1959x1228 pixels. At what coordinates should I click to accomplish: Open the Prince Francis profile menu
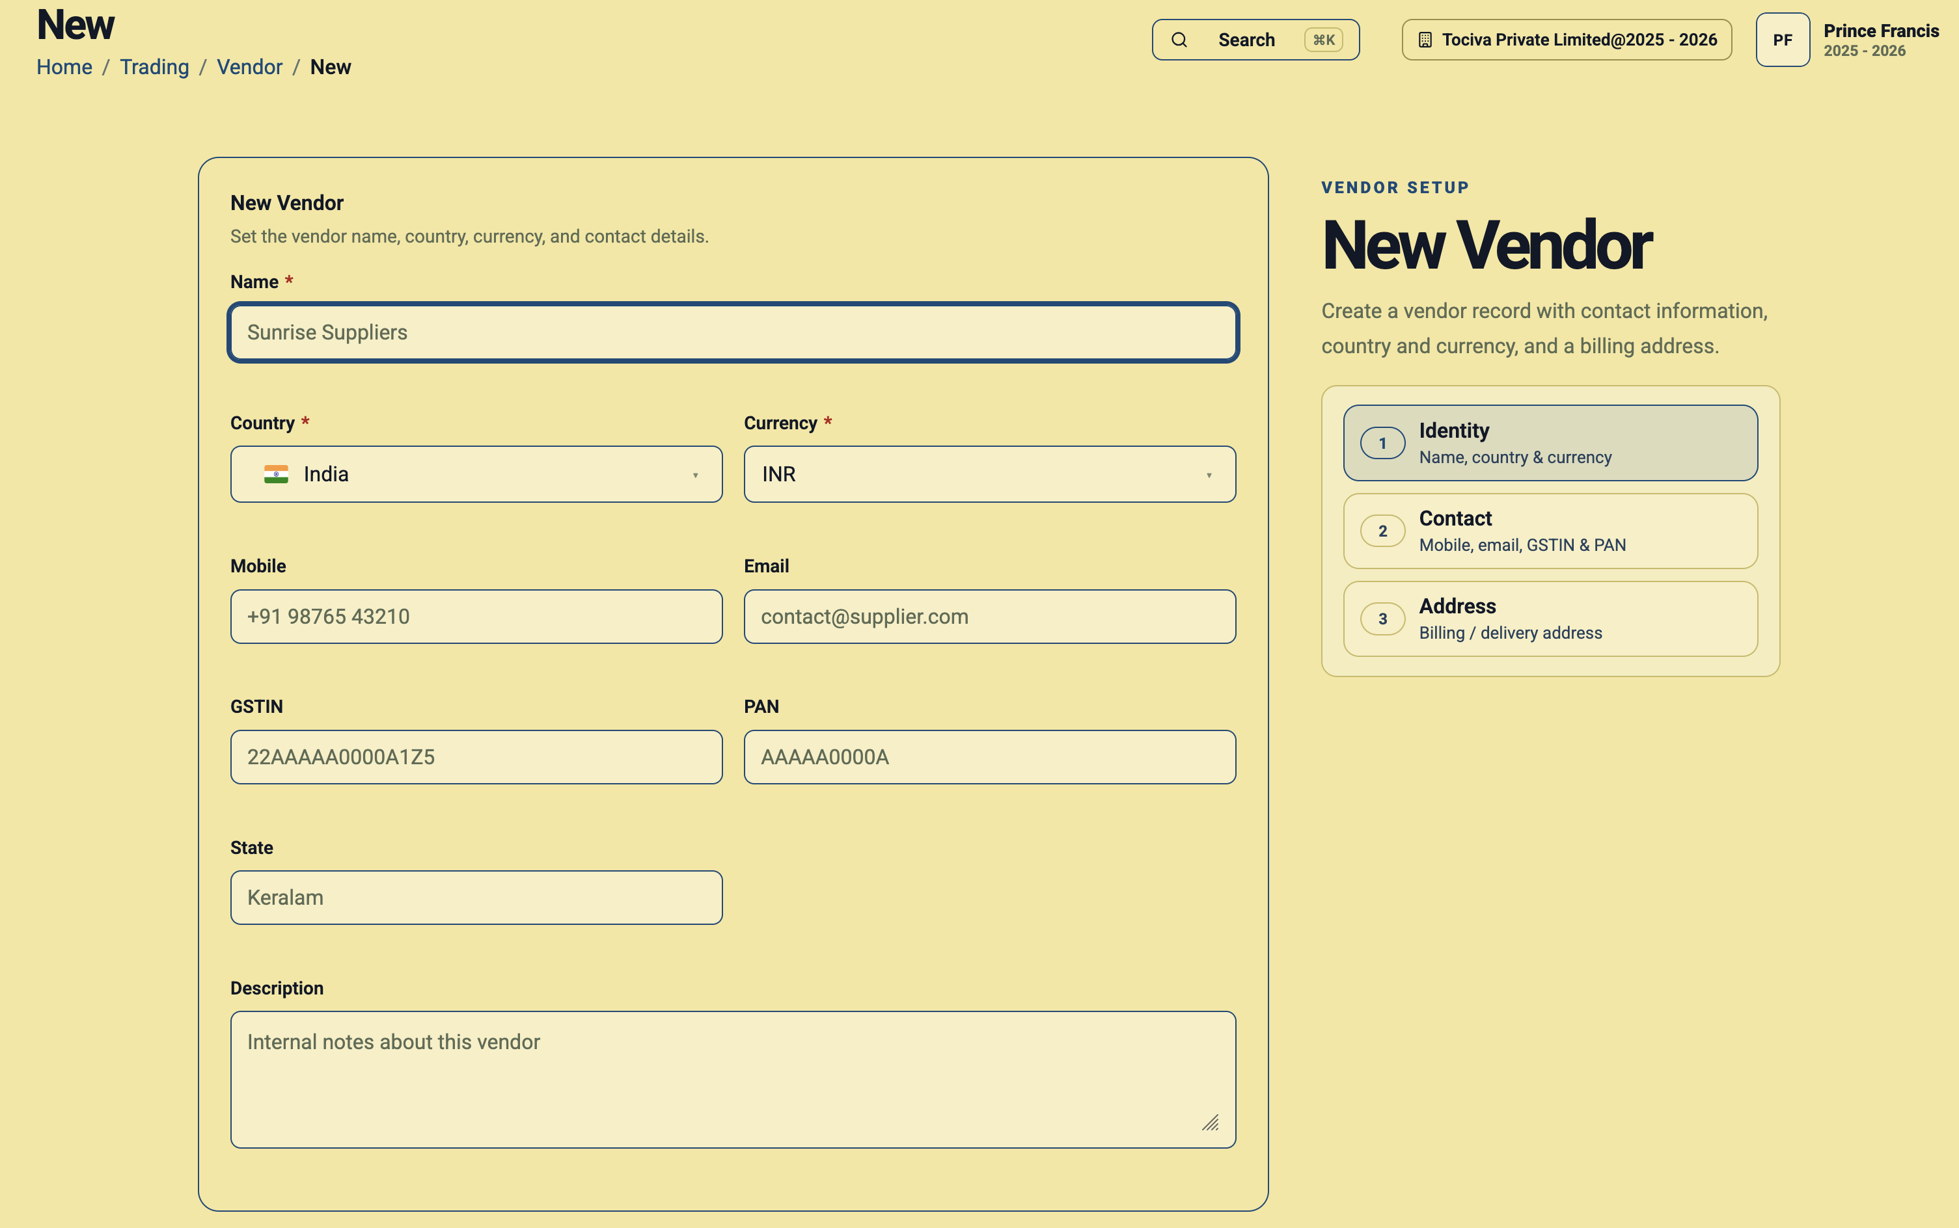point(1848,40)
